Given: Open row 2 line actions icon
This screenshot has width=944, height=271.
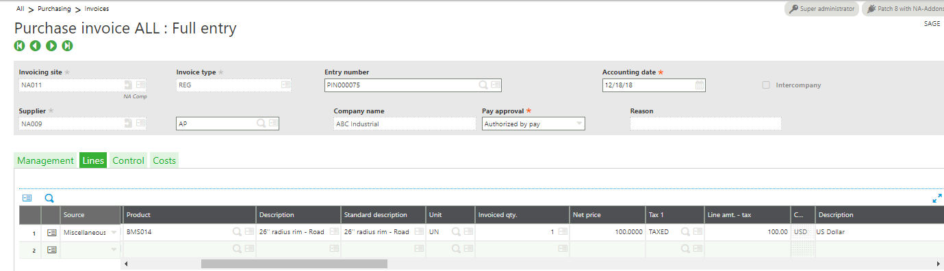Looking at the screenshot, I should pos(51,250).
